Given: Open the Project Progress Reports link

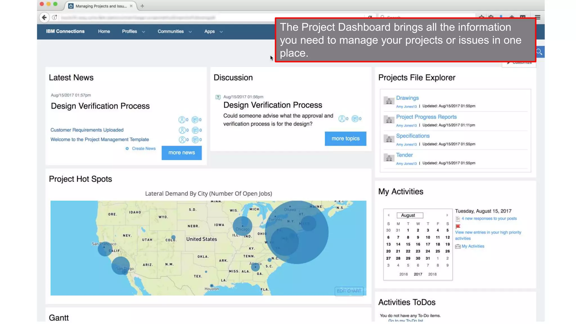Looking at the screenshot, I should pyautogui.click(x=426, y=117).
